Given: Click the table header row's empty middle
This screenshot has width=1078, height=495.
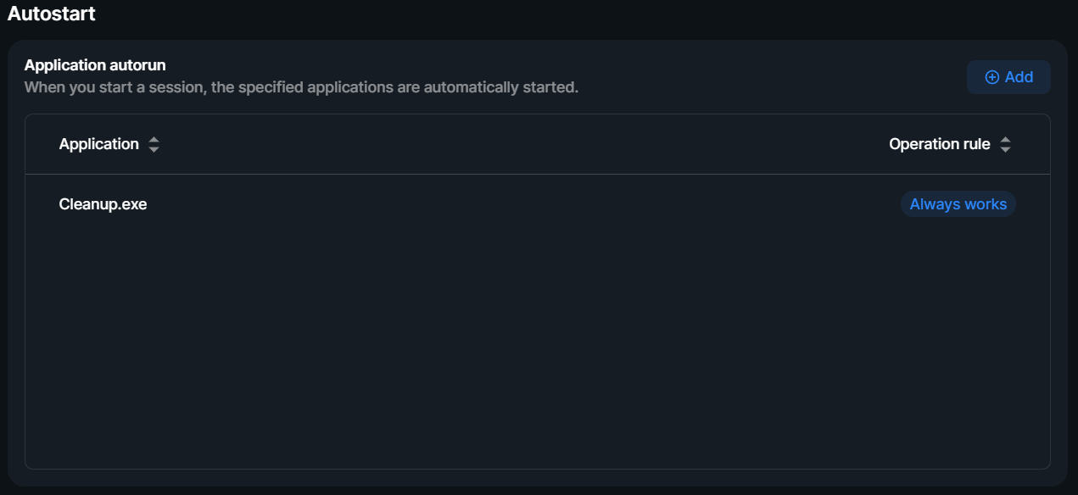Looking at the screenshot, I should [x=524, y=144].
